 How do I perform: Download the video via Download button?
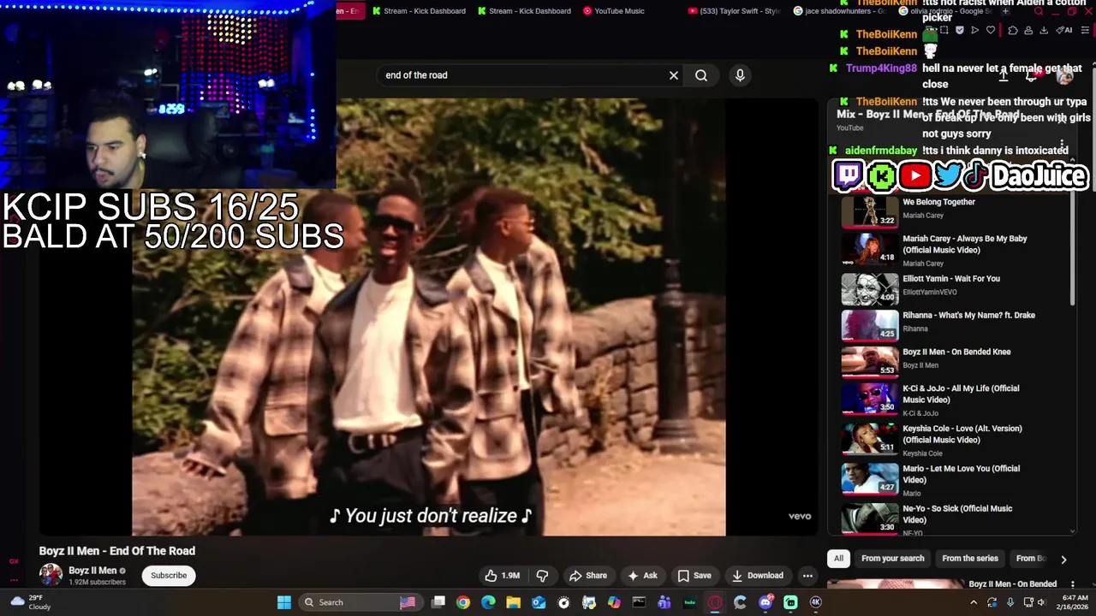tap(757, 576)
